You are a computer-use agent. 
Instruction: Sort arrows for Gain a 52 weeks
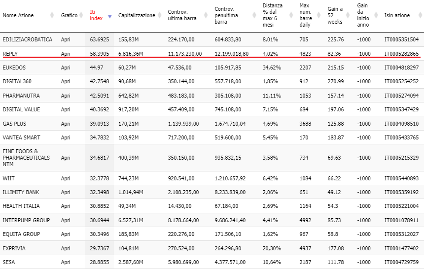348,15
